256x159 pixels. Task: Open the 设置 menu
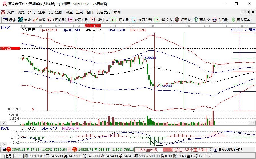[x=69, y=12]
